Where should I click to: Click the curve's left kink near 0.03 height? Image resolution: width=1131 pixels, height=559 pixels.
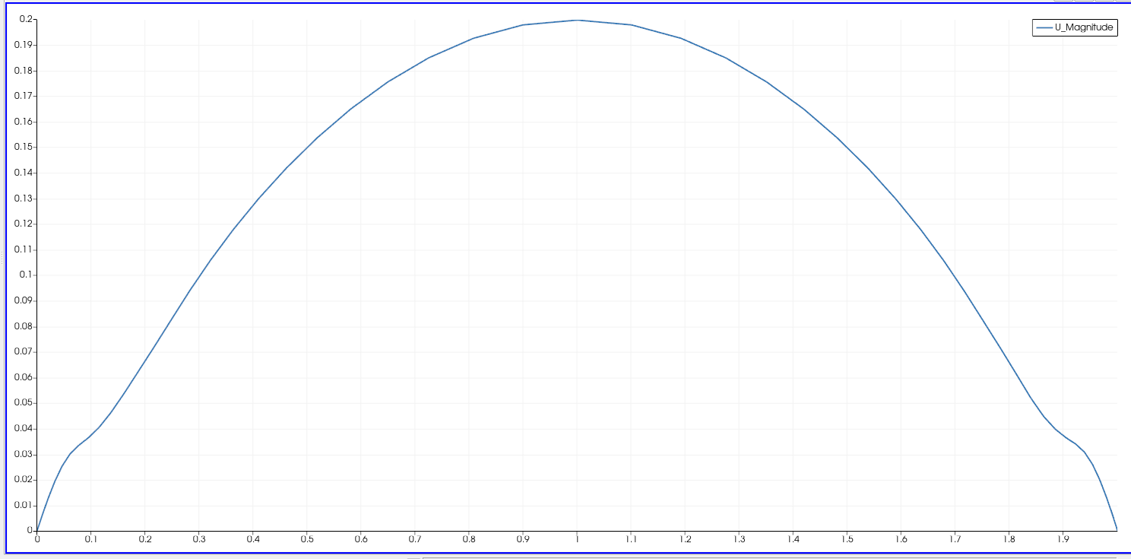point(70,454)
